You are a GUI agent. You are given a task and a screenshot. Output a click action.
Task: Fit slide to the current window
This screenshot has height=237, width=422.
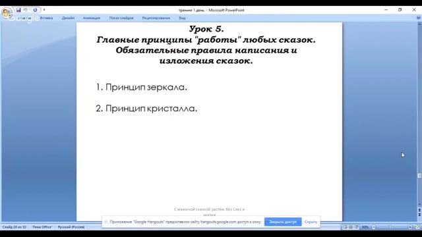(417, 227)
